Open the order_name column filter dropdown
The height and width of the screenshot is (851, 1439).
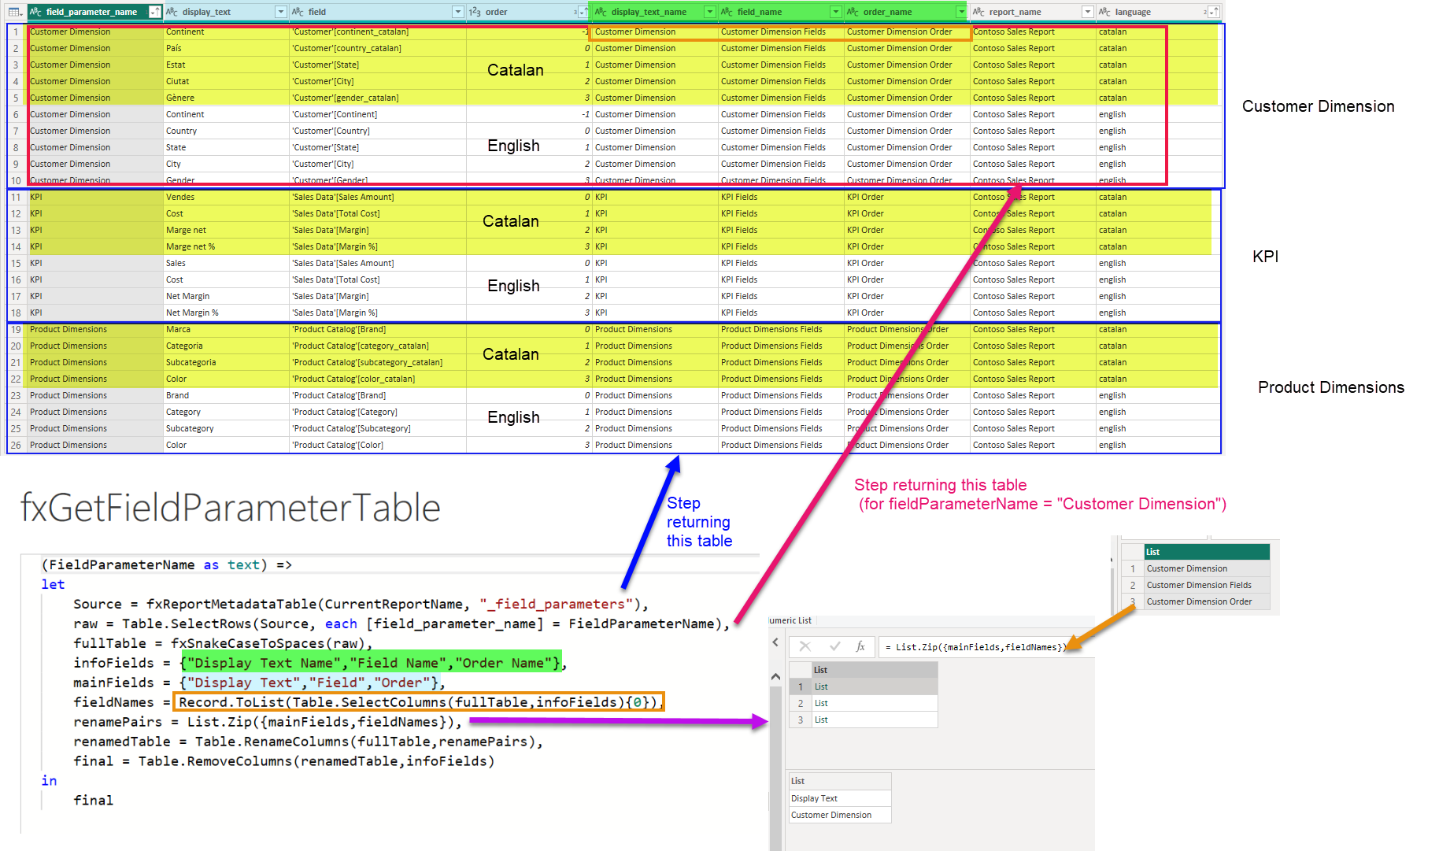tap(961, 12)
